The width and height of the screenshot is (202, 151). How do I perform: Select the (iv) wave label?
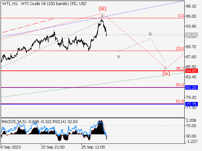(166, 73)
